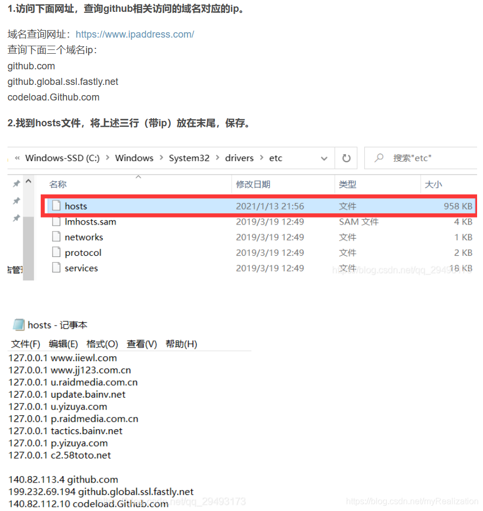
Task: Click the 4 KB size of lmhosts.sam
Action: [463, 222]
